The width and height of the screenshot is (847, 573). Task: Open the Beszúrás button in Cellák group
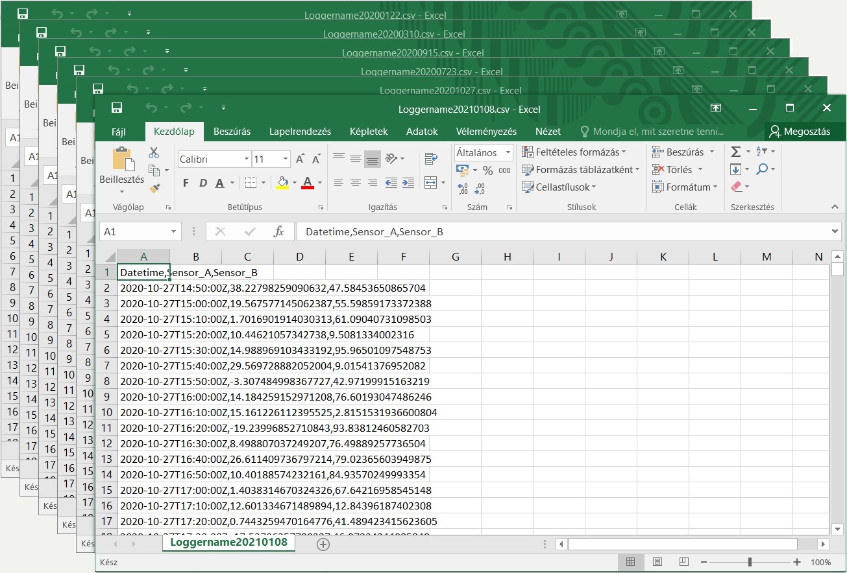684,152
